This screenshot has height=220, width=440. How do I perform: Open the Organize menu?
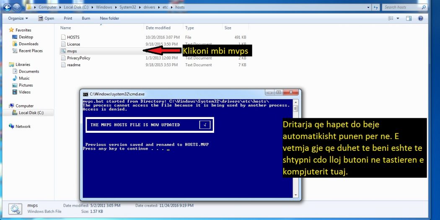(x=18, y=18)
